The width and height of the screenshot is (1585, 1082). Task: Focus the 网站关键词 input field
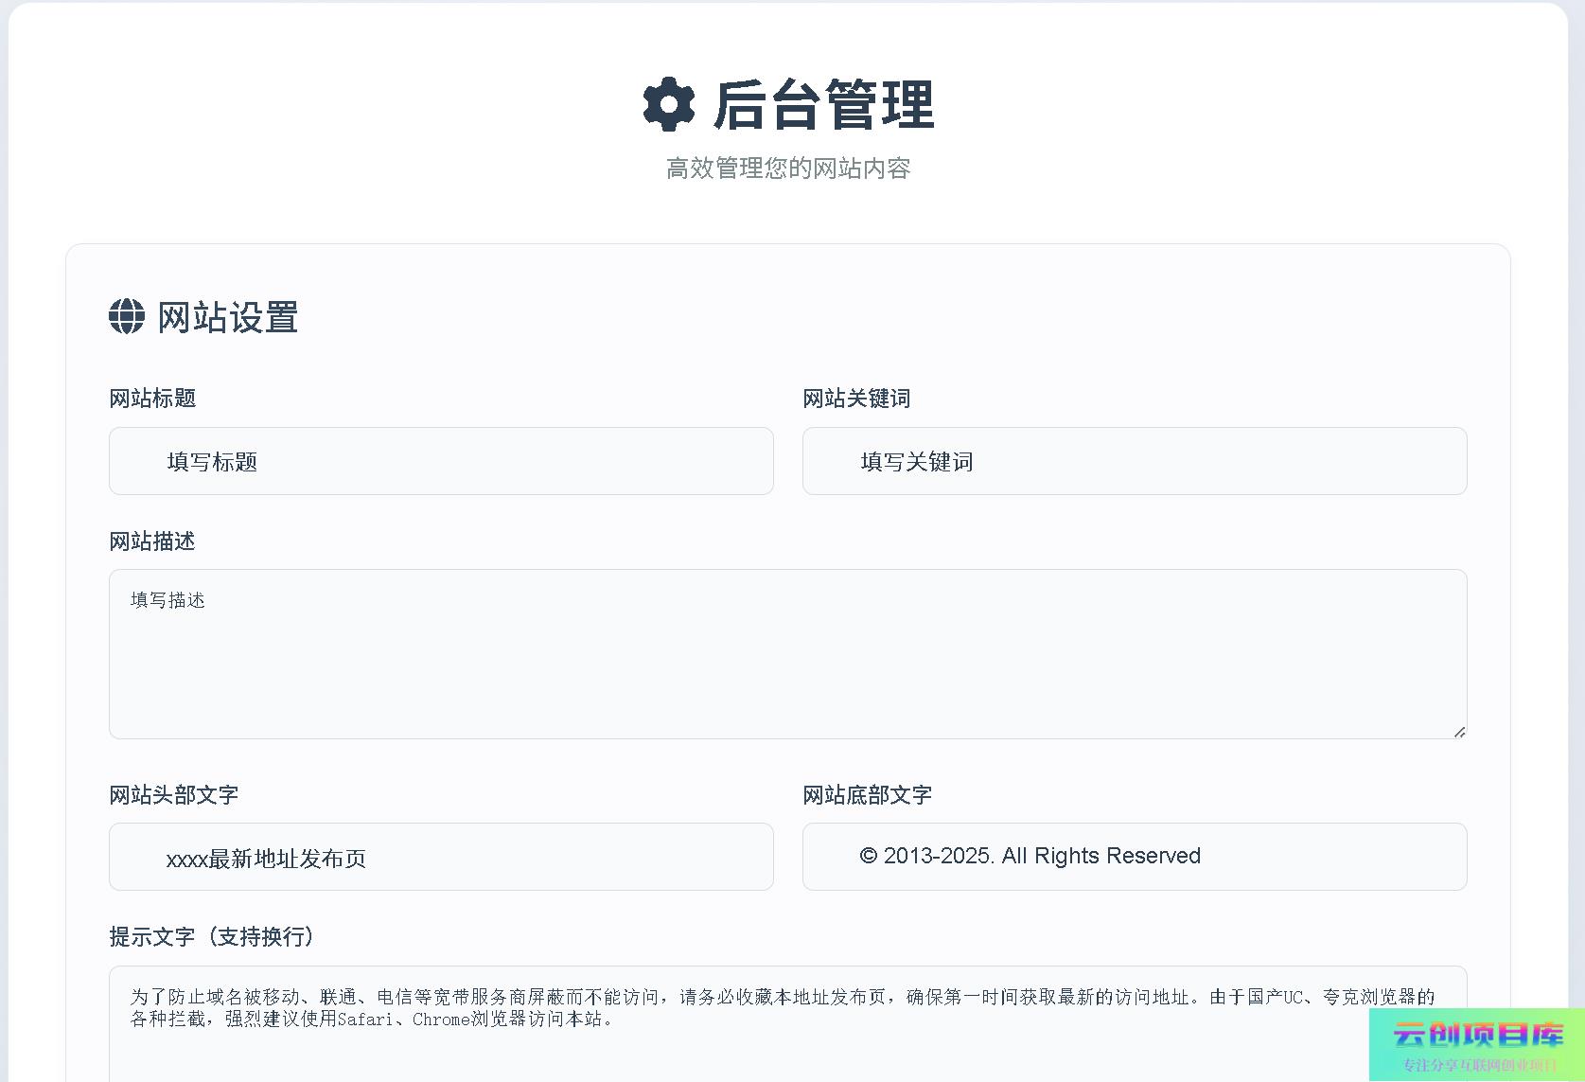click(1134, 461)
